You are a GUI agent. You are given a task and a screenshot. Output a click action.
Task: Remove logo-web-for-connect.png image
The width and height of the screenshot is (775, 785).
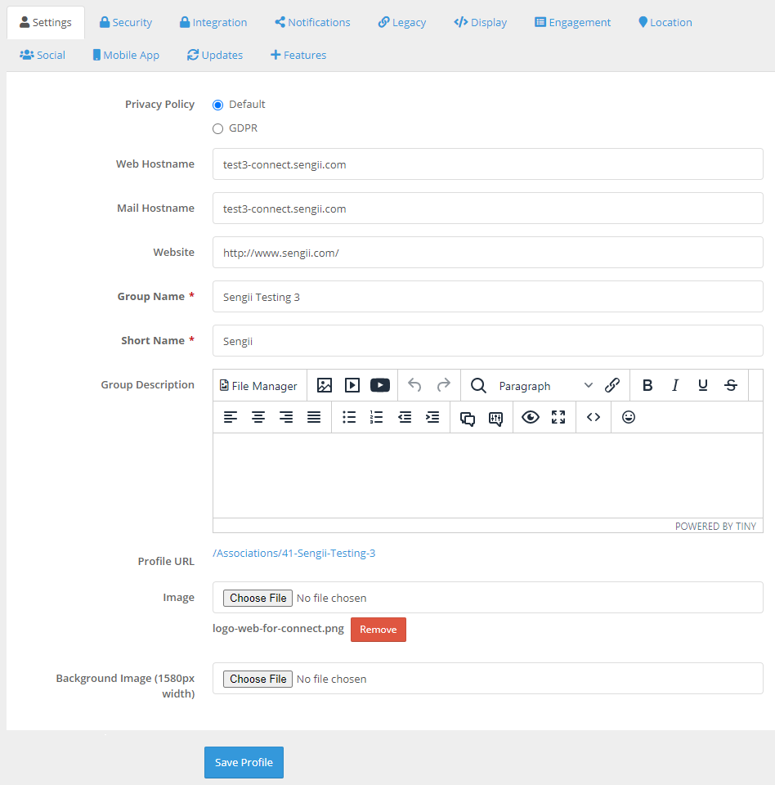pos(378,630)
